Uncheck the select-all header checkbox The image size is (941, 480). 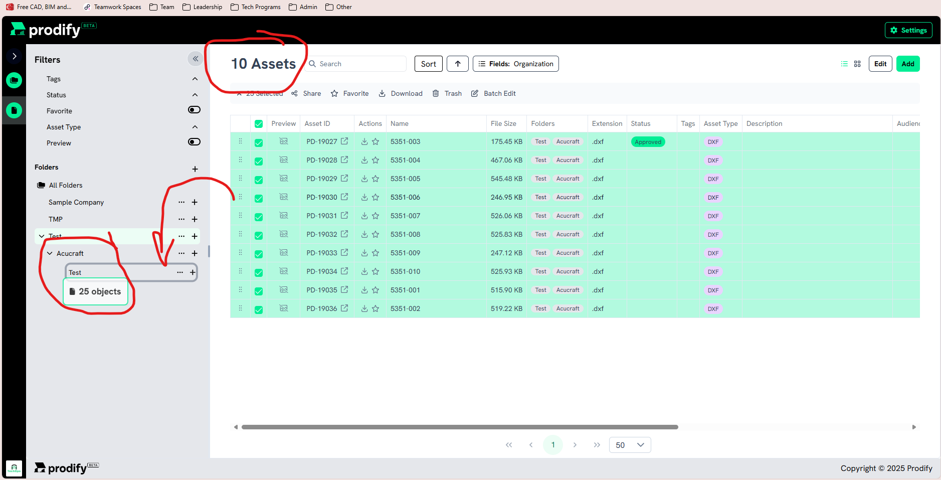(259, 124)
